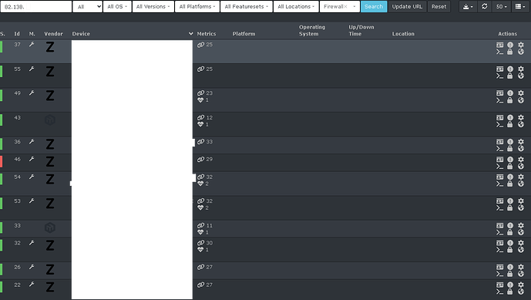Open the column chooser list dropdown
531x300 pixels.
pyautogui.click(x=519, y=6)
